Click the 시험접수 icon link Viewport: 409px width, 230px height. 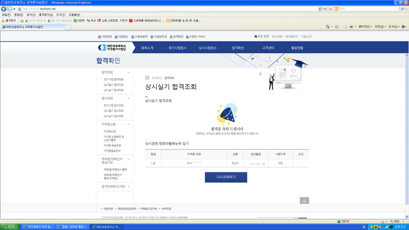pos(121,37)
